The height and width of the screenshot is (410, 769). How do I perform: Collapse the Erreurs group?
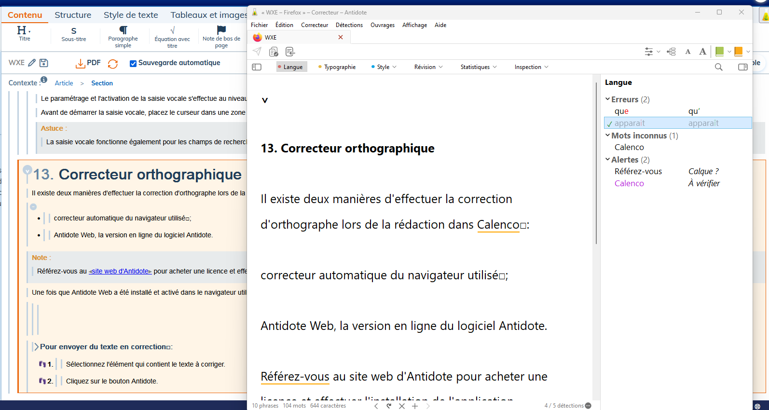coord(607,99)
